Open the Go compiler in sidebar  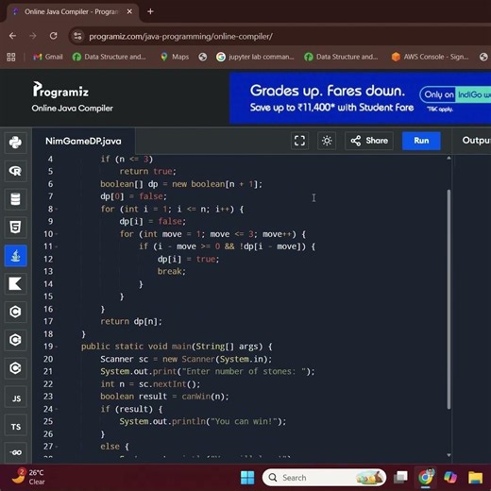click(x=15, y=452)
